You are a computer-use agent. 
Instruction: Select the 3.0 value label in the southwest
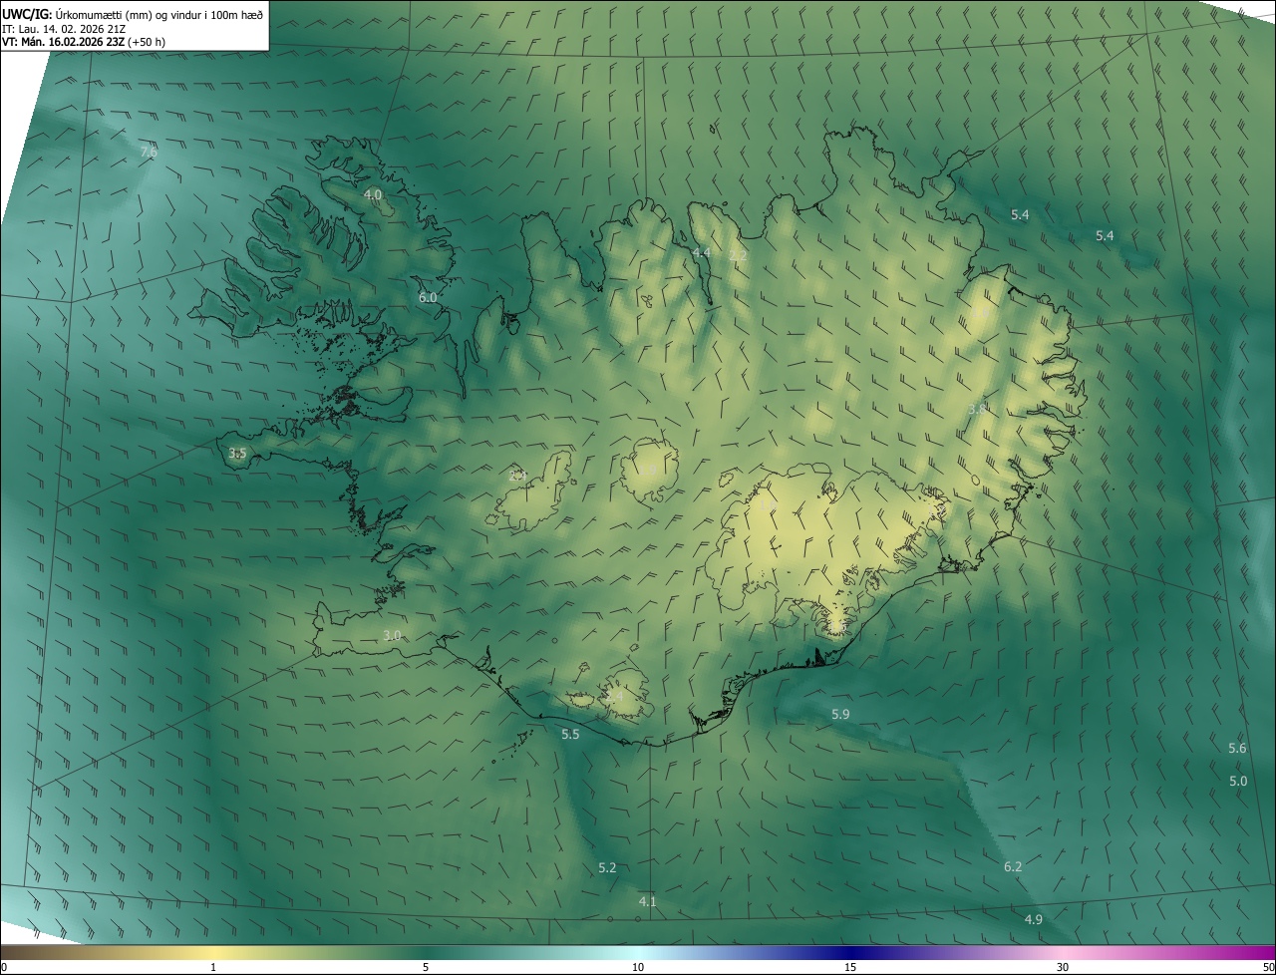[392, 635]
